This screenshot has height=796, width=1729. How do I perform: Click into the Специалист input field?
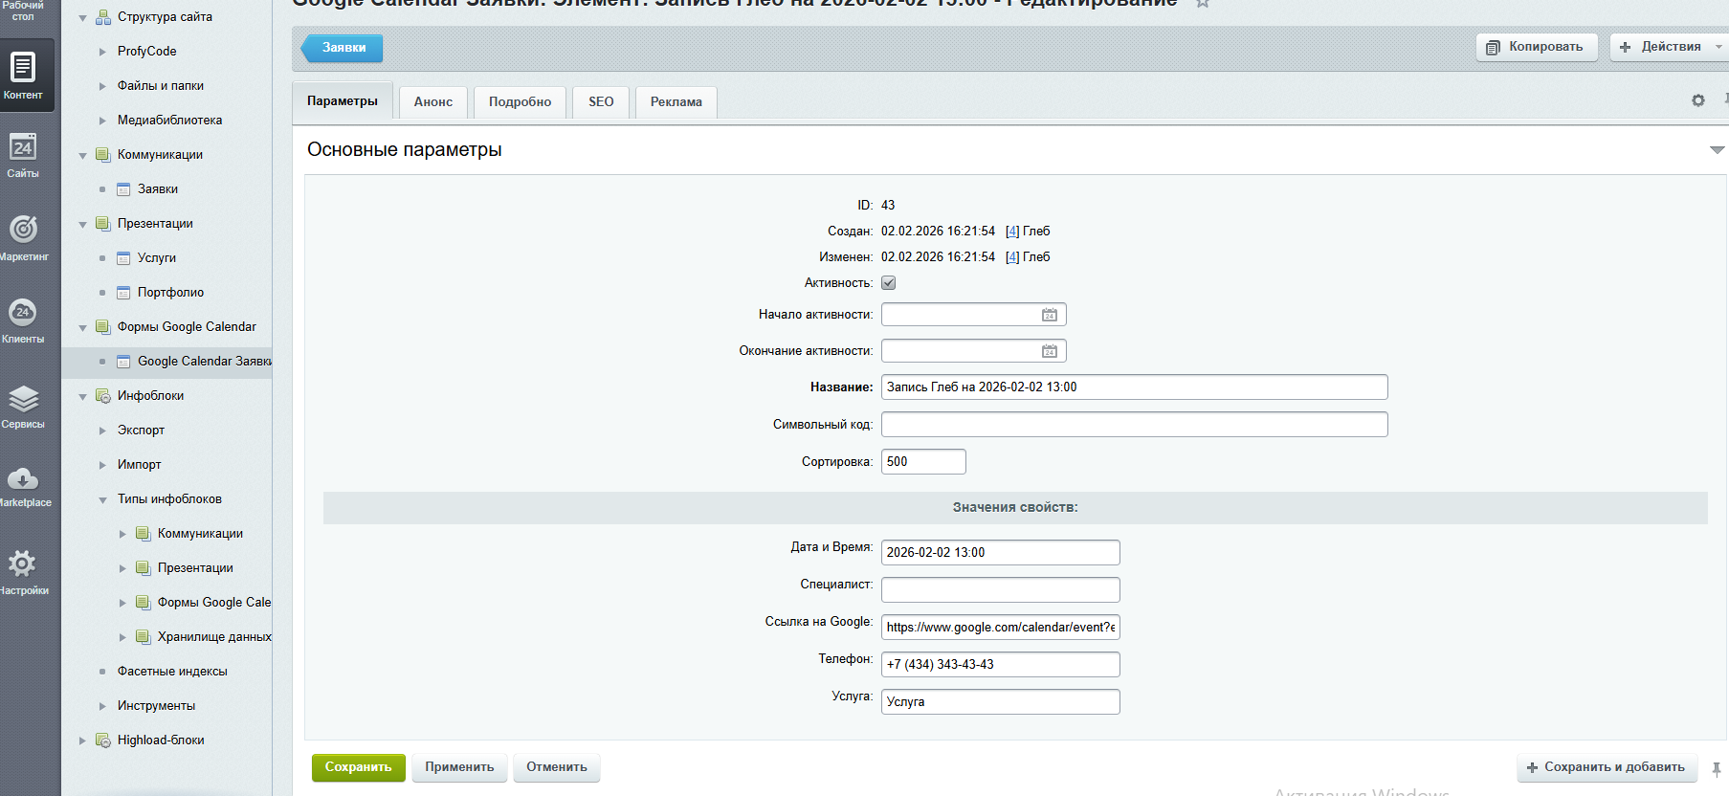tap(1000, 589)
